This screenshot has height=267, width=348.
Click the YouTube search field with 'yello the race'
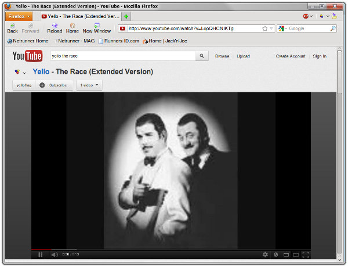(123, 56)
